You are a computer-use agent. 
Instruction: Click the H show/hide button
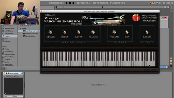coord(165,7)
